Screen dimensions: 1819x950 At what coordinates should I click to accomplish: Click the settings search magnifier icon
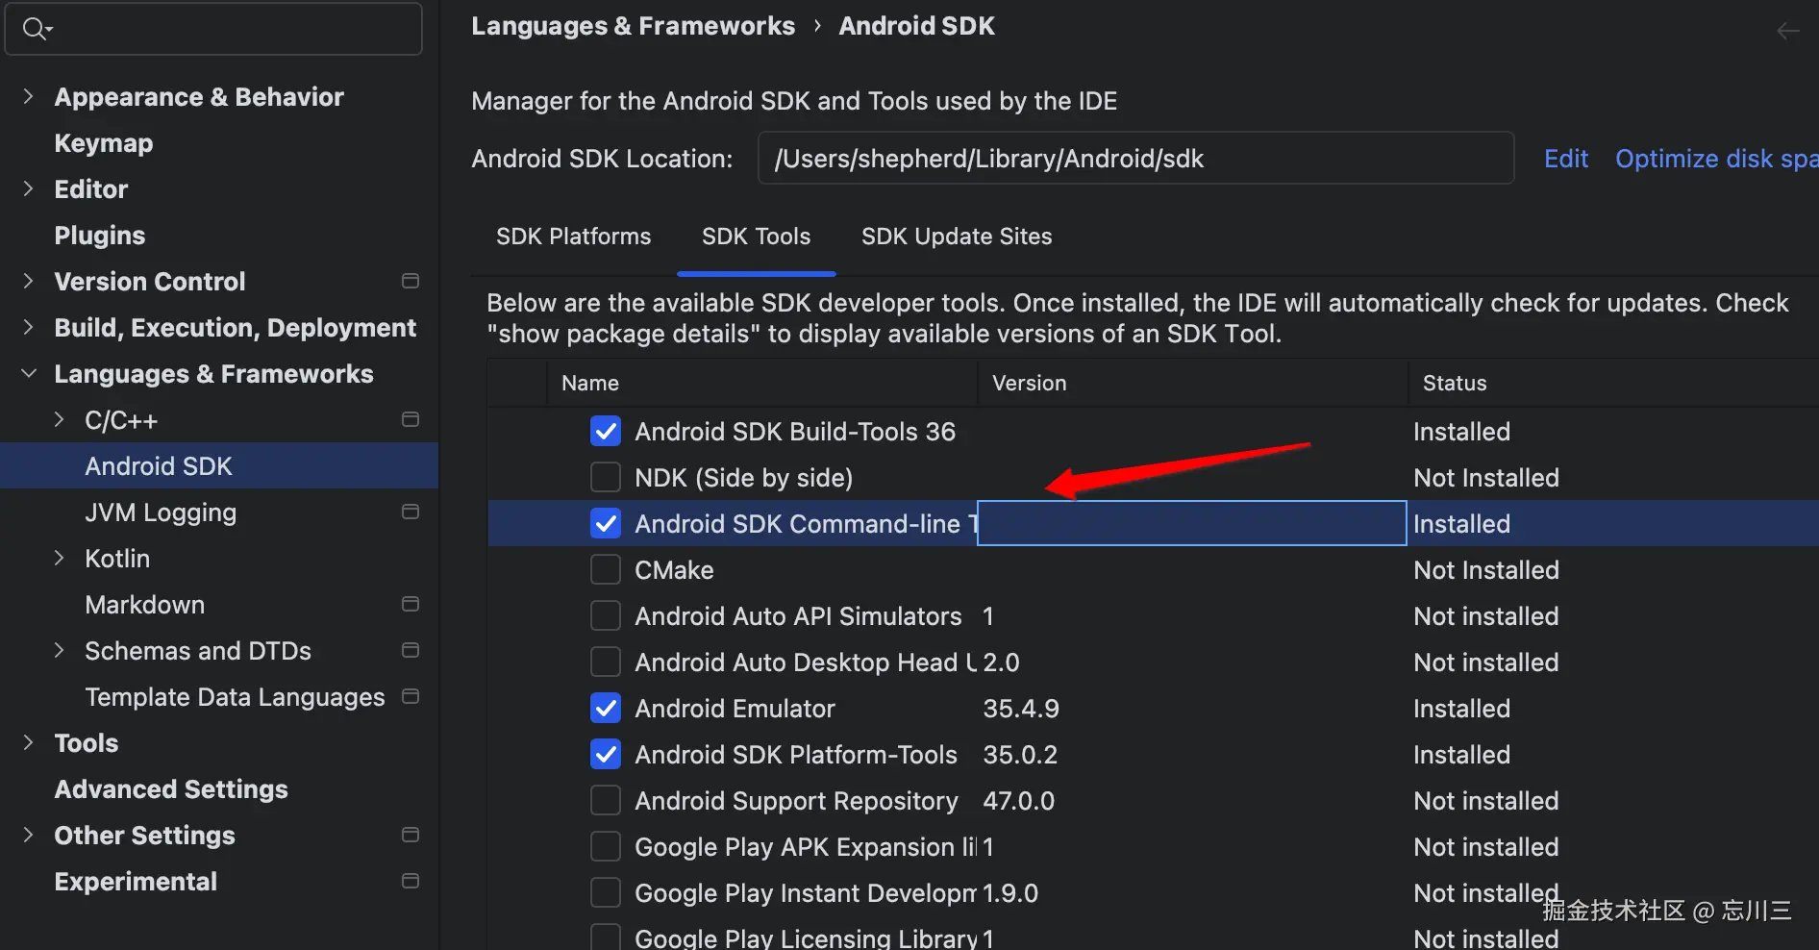[x=36, y=29]
